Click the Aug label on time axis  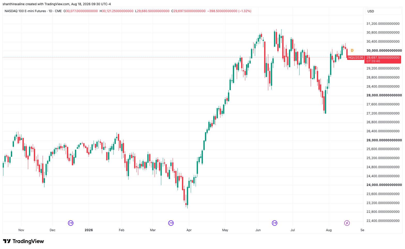click(x=329, y=230)
